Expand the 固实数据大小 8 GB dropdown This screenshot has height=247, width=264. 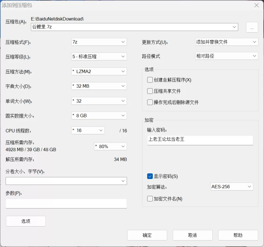tap(99, 116)
